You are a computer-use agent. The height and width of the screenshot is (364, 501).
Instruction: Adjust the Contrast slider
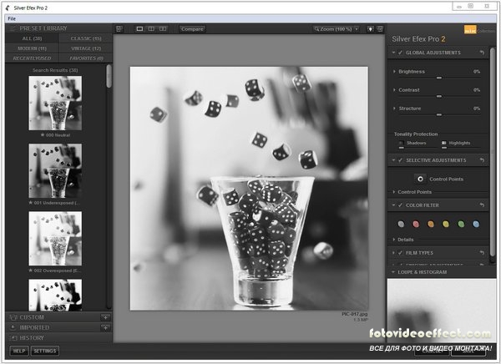pyautogui.click(x=439, y=96)
